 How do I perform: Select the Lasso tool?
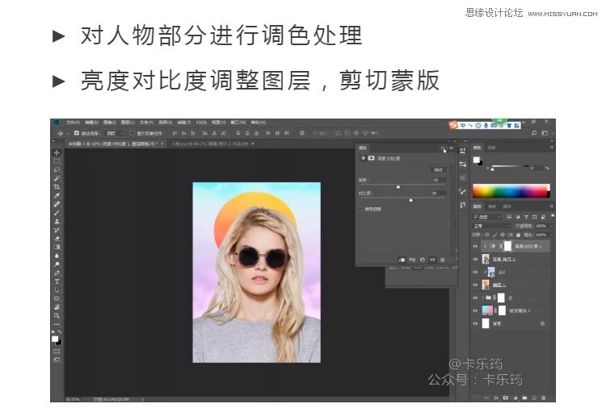57,169
